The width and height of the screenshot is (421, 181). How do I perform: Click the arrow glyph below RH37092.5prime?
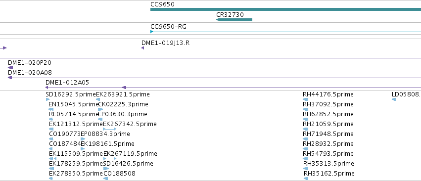pyautogui.click(x=305, y=109)
